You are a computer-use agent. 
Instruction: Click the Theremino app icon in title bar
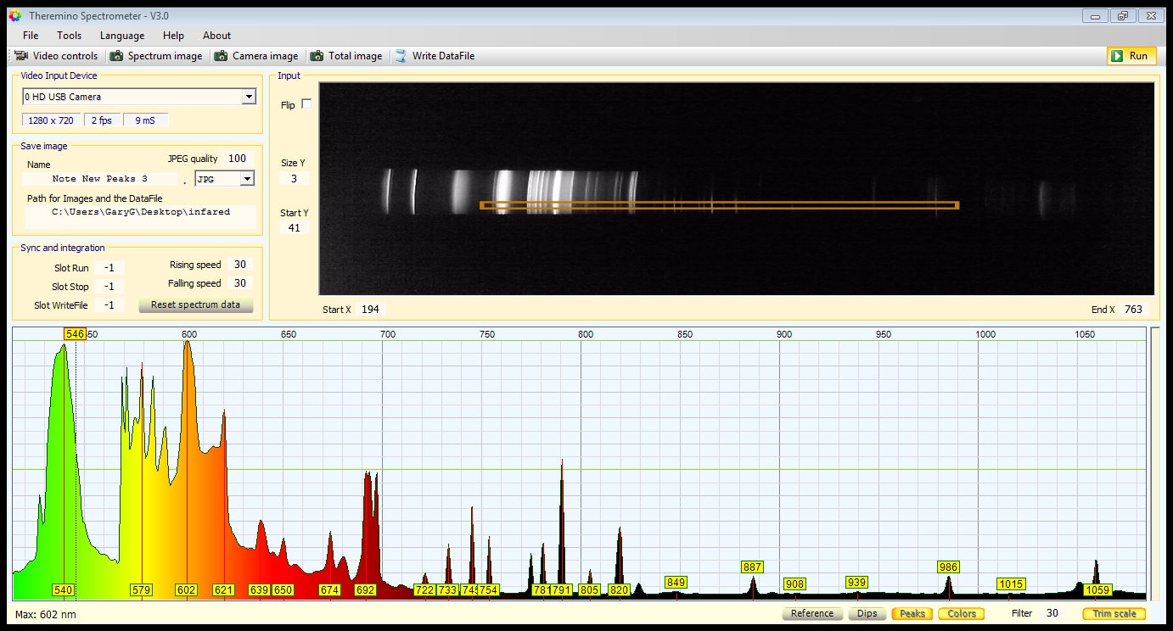coord(14,16)
